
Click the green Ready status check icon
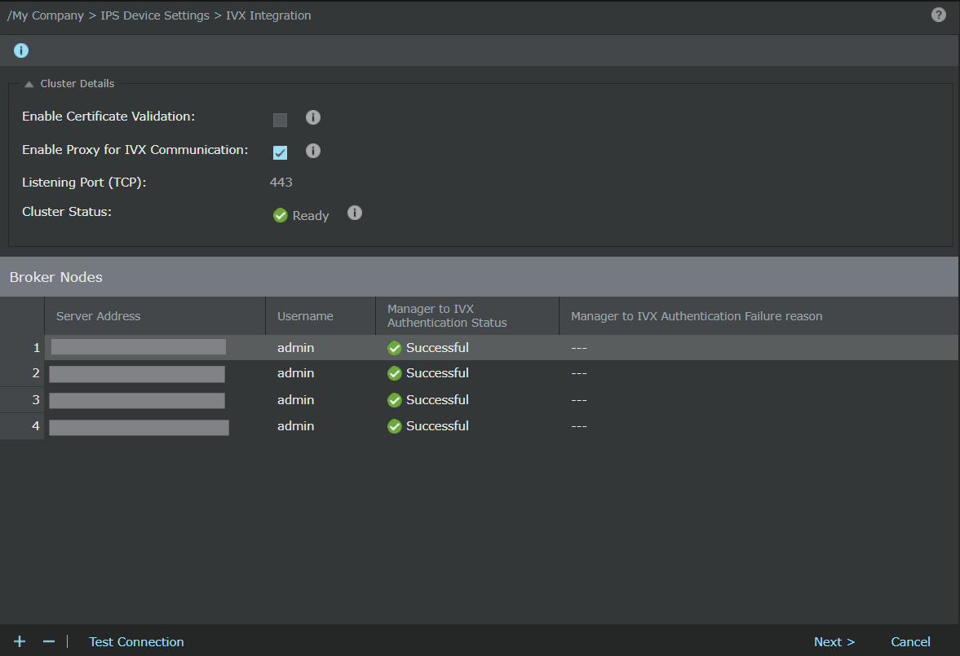[x=281, y=215]
